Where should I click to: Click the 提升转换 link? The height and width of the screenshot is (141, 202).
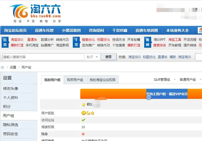tap(190, 45)
